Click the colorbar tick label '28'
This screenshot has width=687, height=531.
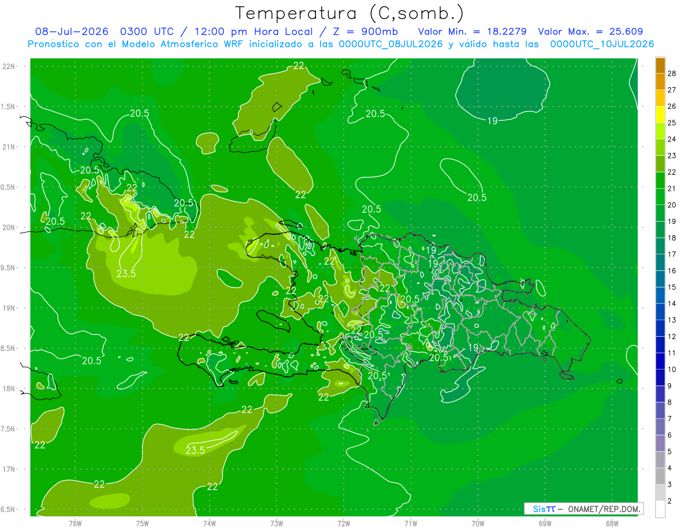(x=672, y=73)
